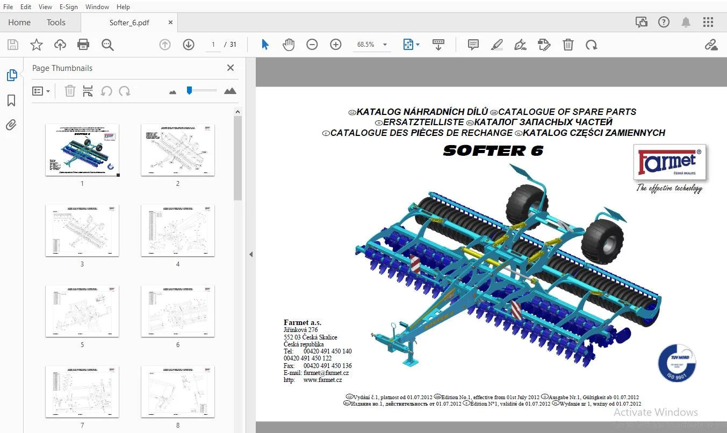Viewport: 727px width, 433px height.
Task: Open the scrolling mode keyboard icon
Action: tap(438, 45)
